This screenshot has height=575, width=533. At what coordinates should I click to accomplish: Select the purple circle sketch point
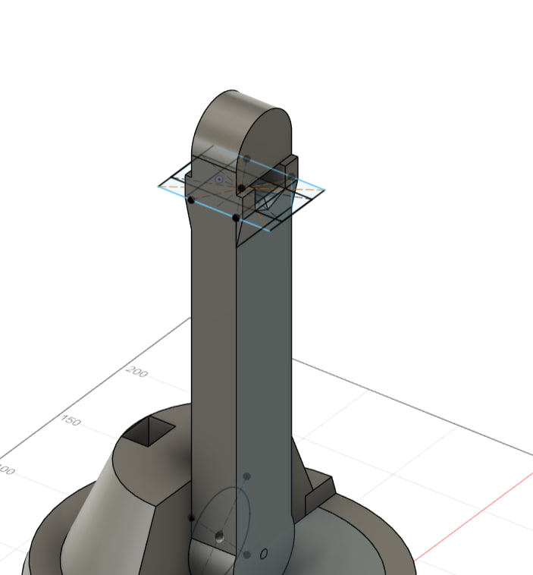click(x=219, y=179)
